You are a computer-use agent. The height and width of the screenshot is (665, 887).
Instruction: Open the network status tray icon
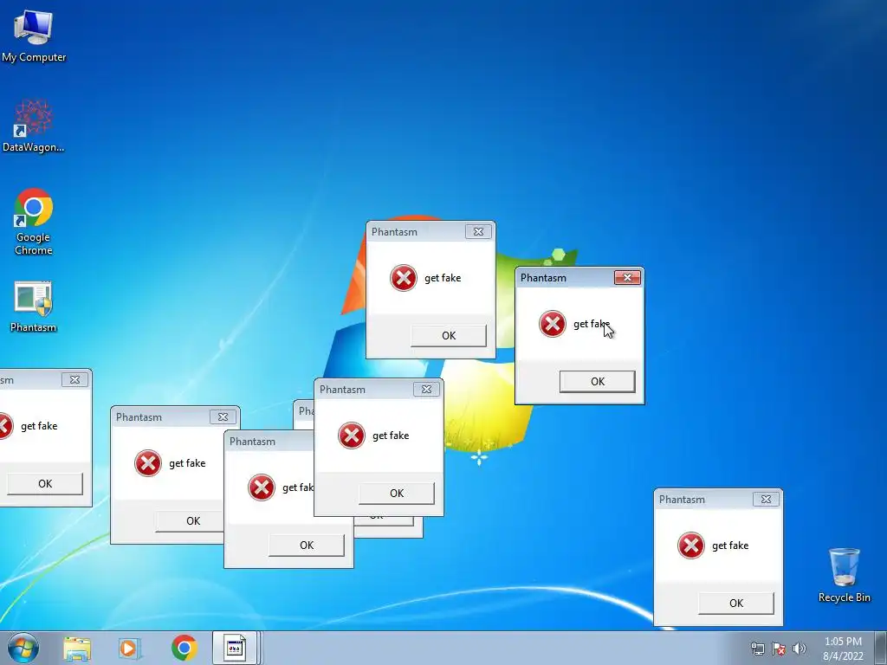(x=757, y=649)
